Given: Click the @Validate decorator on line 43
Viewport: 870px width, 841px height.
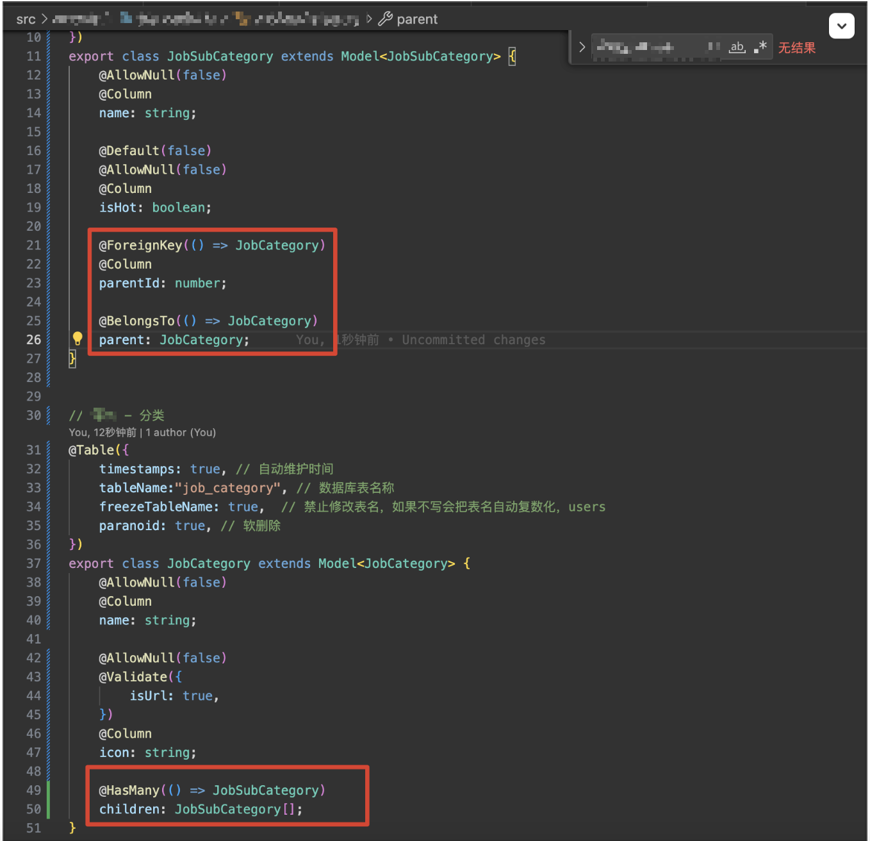Looking at the screenshot, I should [x=133, y=677].
